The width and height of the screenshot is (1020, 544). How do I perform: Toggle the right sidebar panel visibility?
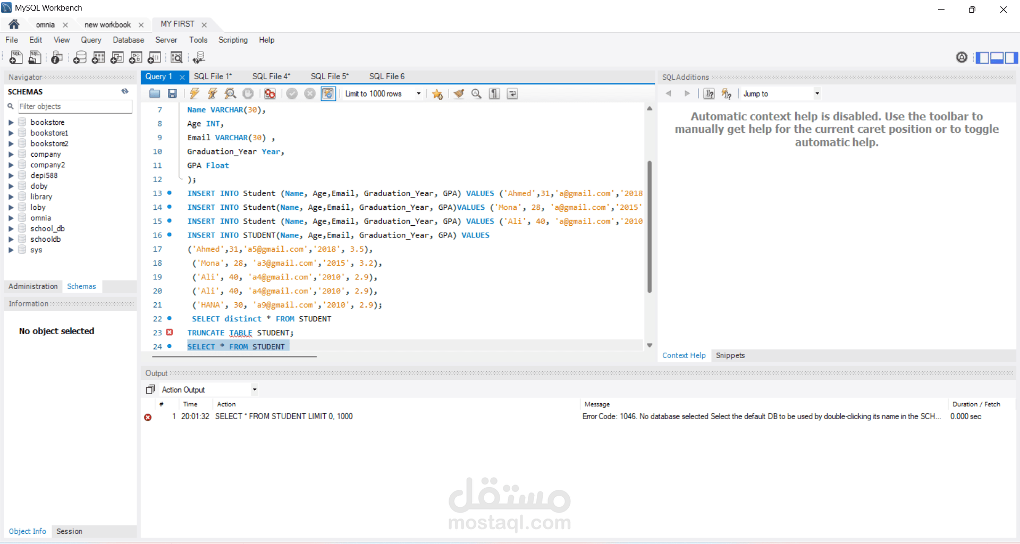[1011, 57]
